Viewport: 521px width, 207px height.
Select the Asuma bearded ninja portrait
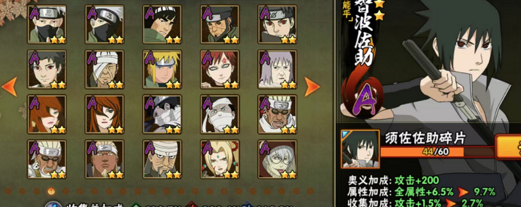pos(220,24)
